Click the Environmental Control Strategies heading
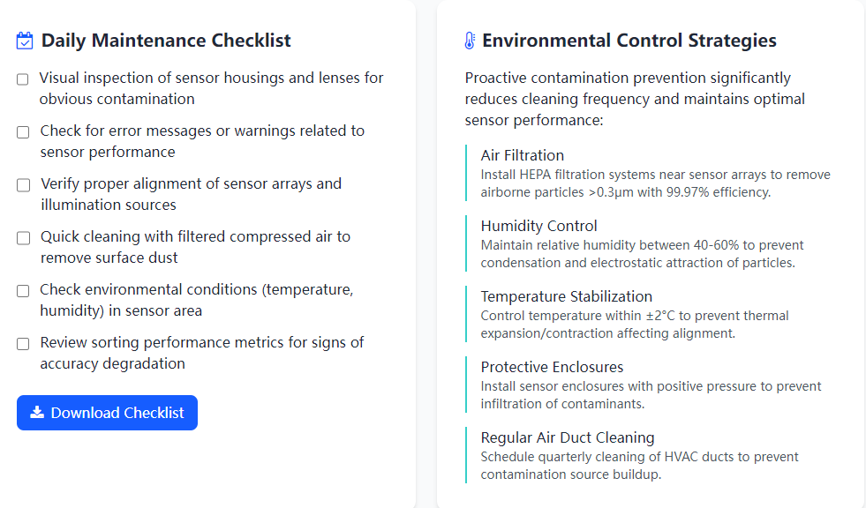 629,41
